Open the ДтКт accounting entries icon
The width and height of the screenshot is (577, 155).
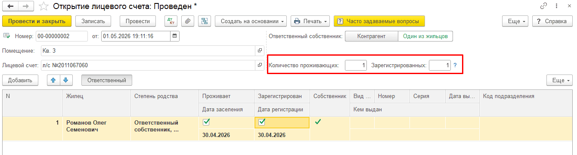coord(171,21)
